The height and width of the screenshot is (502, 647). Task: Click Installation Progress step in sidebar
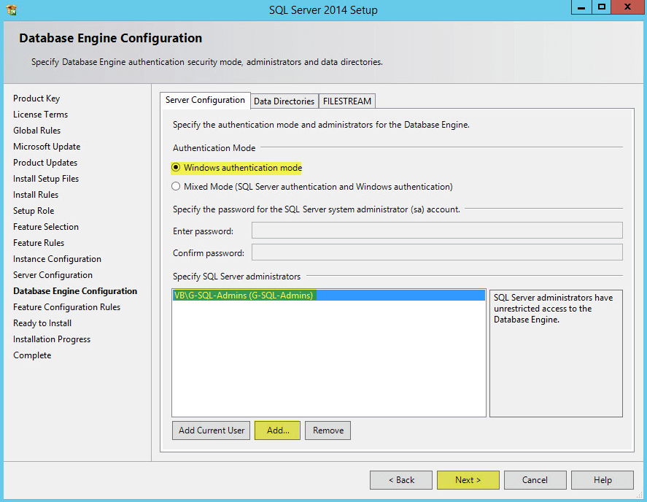(x=52, y=339)
